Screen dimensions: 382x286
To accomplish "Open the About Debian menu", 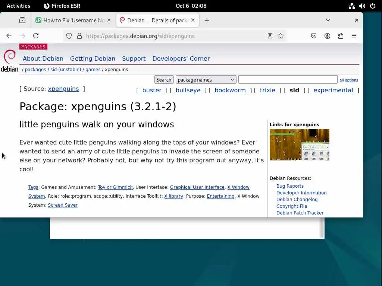I will [43, 58].
